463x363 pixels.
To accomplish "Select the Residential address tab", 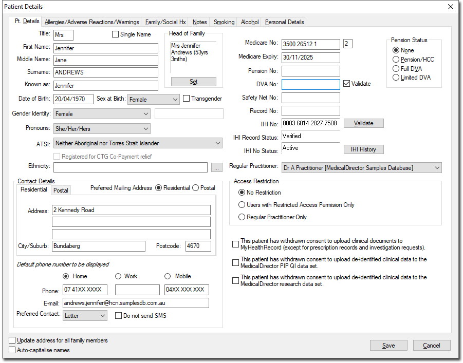I will coord(34,189).
